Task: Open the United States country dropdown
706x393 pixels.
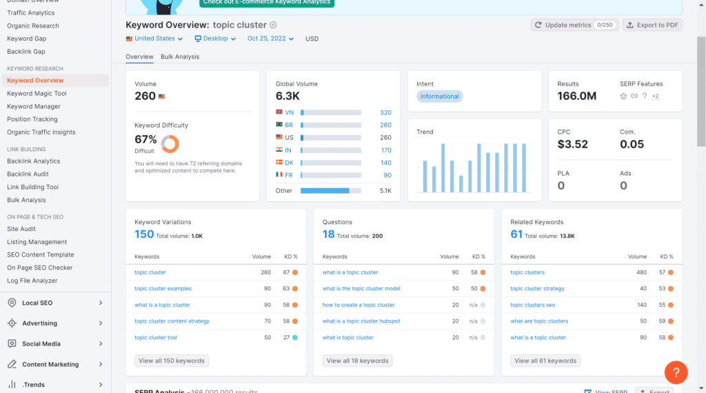Action: click(x=154, y=39)
